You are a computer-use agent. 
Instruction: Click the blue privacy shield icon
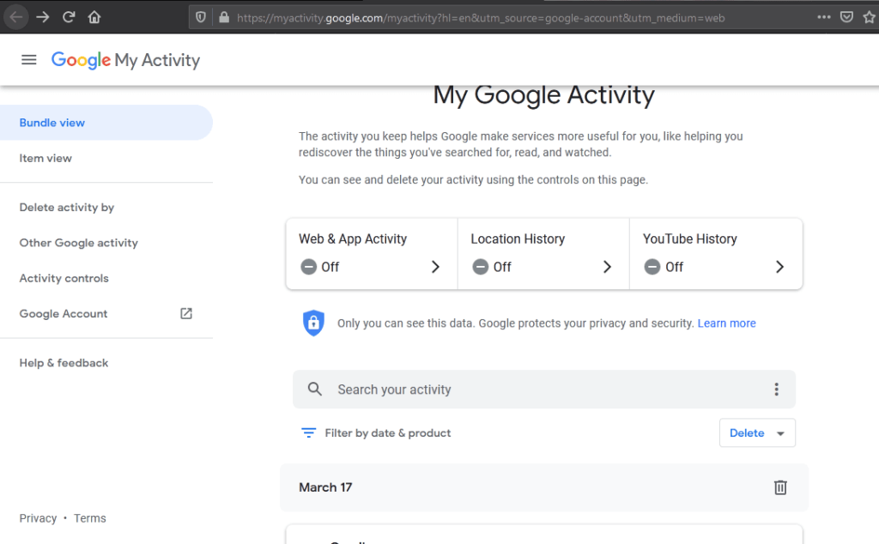tap(313, 323)
